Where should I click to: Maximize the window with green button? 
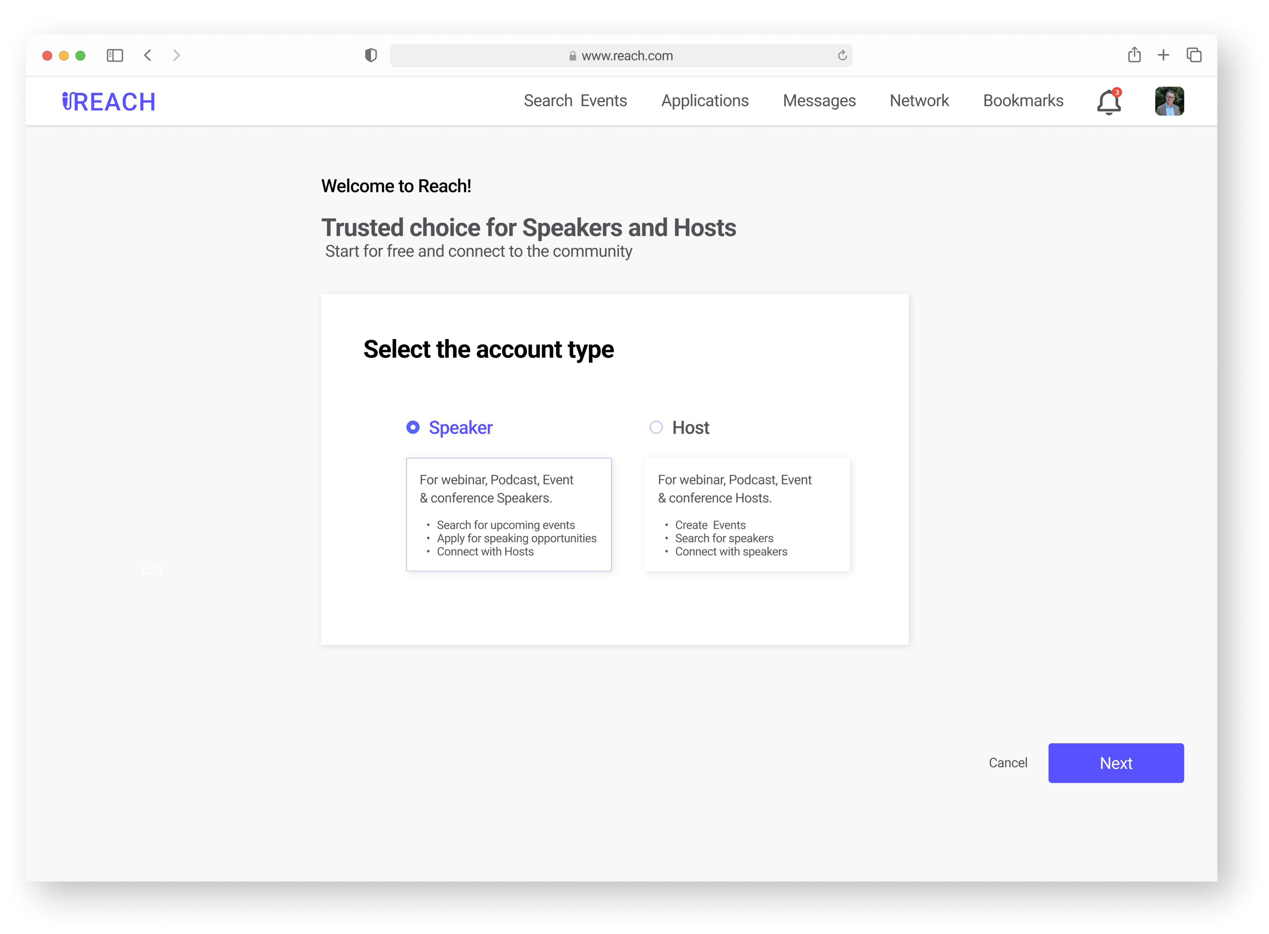coord(80,55)
